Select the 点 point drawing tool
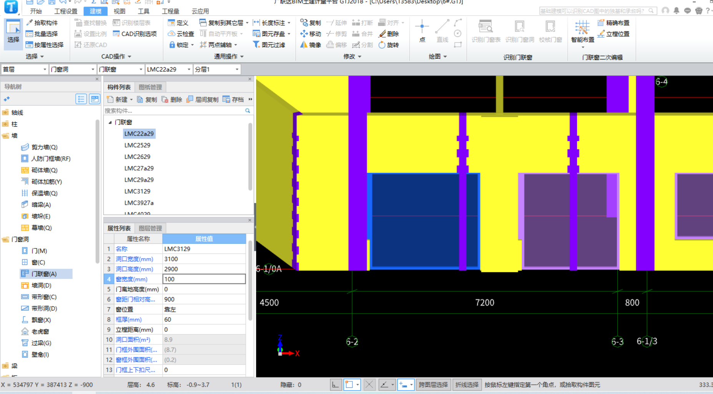The image size is (713, 394). click(x=422, y=31)
